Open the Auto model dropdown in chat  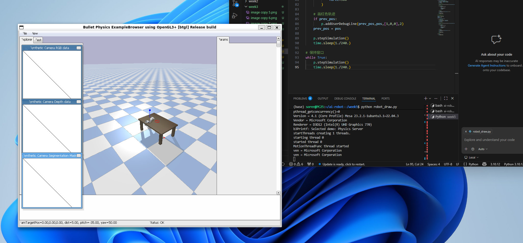click(x=483, y=149)
